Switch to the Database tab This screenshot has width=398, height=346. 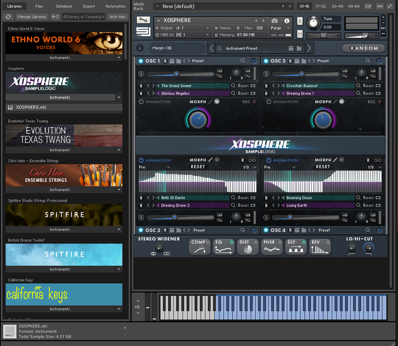64,6
